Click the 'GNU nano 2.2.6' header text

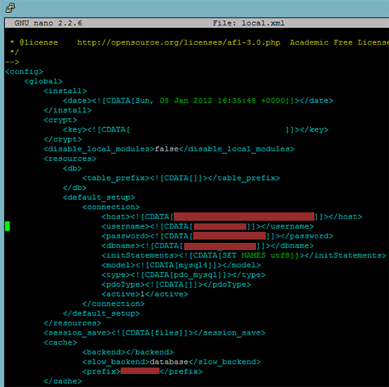click(x=48, y=23)
